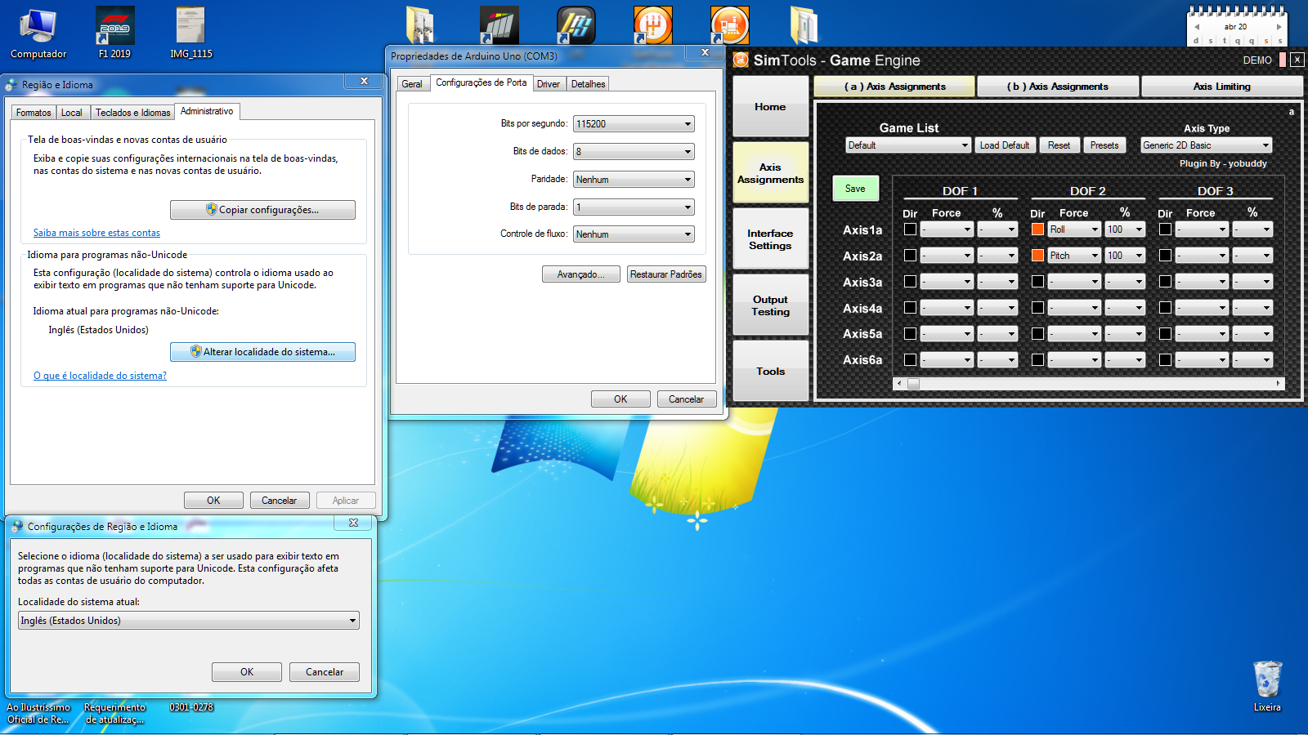Click the Presets button
Screen dimensions: 1308x735
1104,145
